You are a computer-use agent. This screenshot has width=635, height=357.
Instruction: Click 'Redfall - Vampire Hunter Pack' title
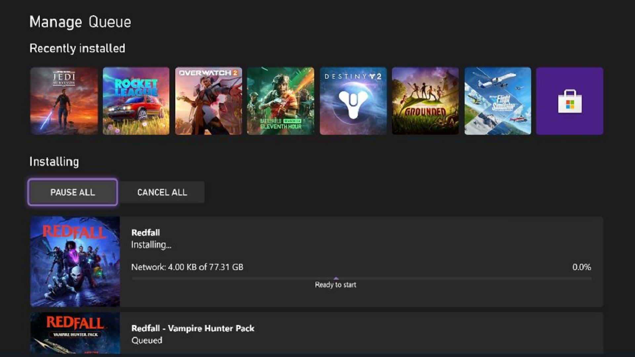click(193, 328)
